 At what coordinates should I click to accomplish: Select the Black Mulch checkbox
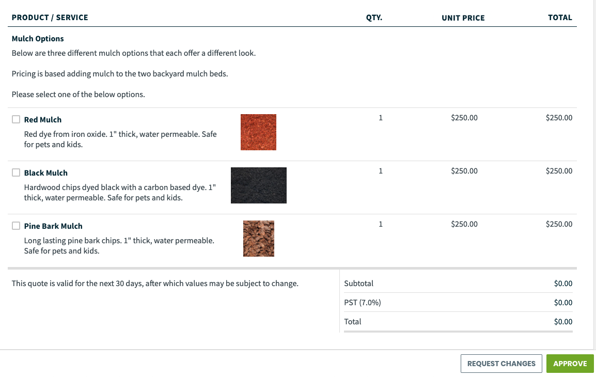pyautogui.click(x=15, y=172)
